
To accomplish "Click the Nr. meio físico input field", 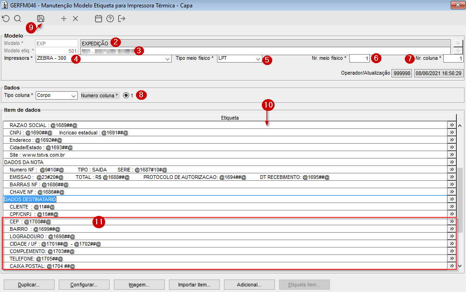I will 359,59.
